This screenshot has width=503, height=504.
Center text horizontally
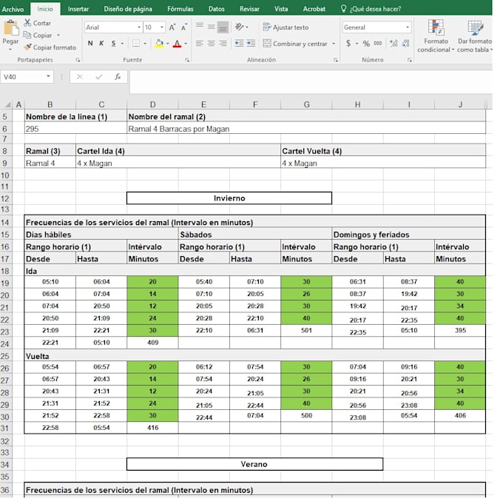211,44
